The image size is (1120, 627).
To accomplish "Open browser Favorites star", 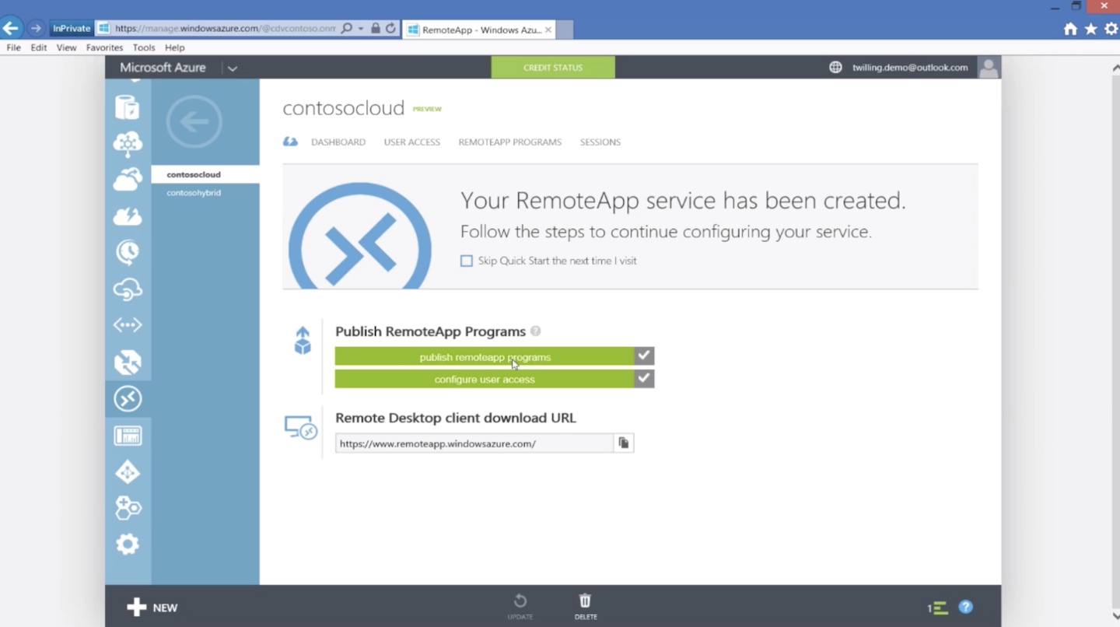I will pyautogui.click(x=1090, y=29).
